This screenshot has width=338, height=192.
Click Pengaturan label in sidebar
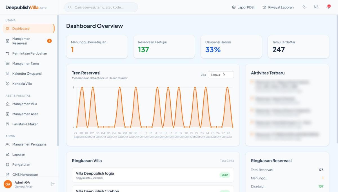(21, 164)
